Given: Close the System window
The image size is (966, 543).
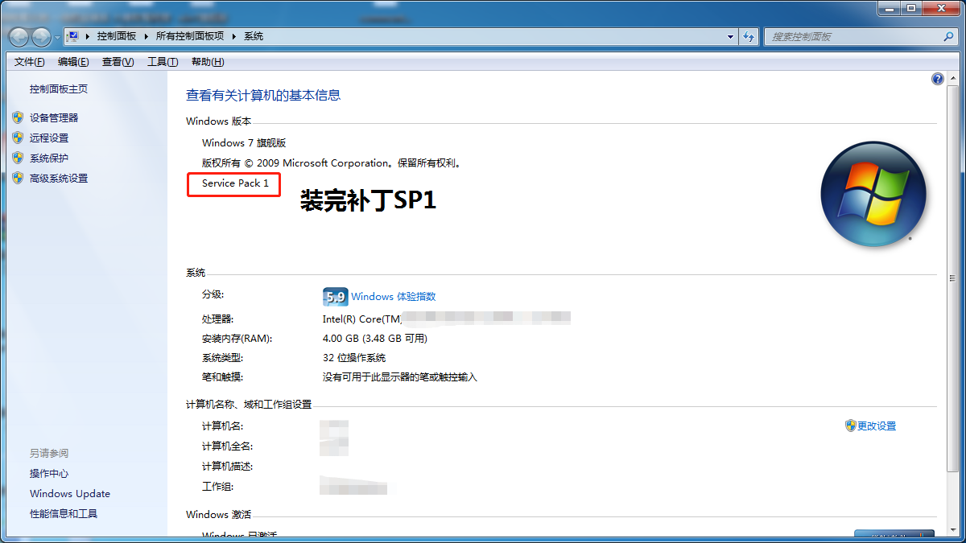Looking at the screenshot, I should point(940,7).
